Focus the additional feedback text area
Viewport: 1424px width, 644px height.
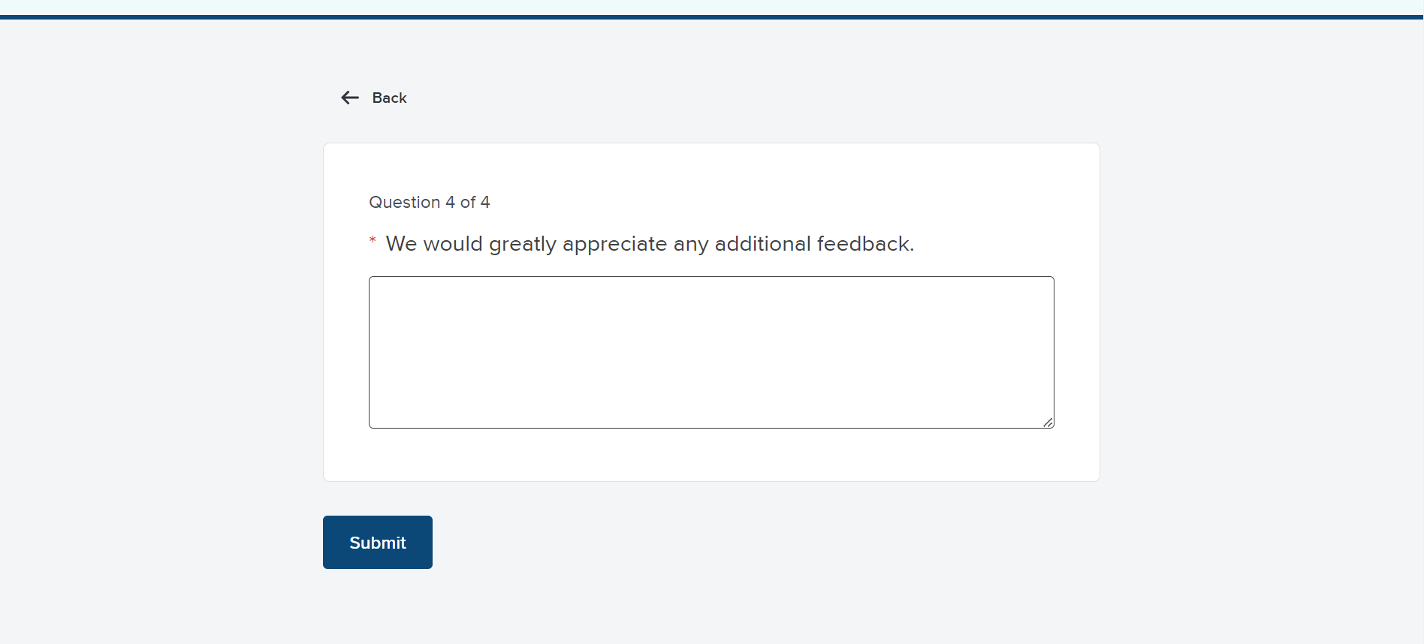click(x=710, y=352)
